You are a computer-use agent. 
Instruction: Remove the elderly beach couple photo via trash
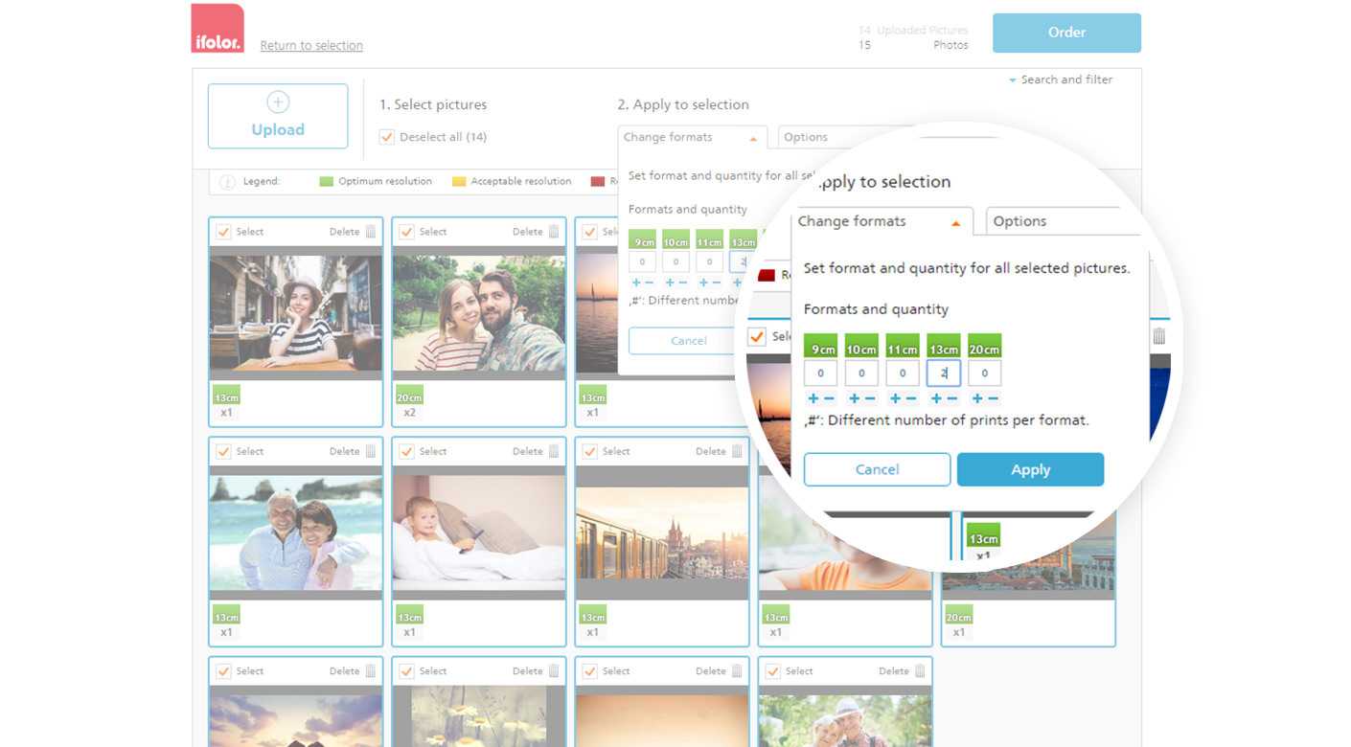tap(370, 451)
